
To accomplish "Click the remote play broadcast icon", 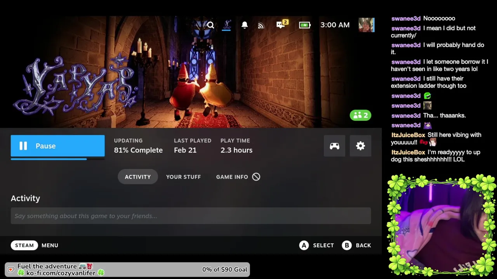I will [x=261, y=25].
